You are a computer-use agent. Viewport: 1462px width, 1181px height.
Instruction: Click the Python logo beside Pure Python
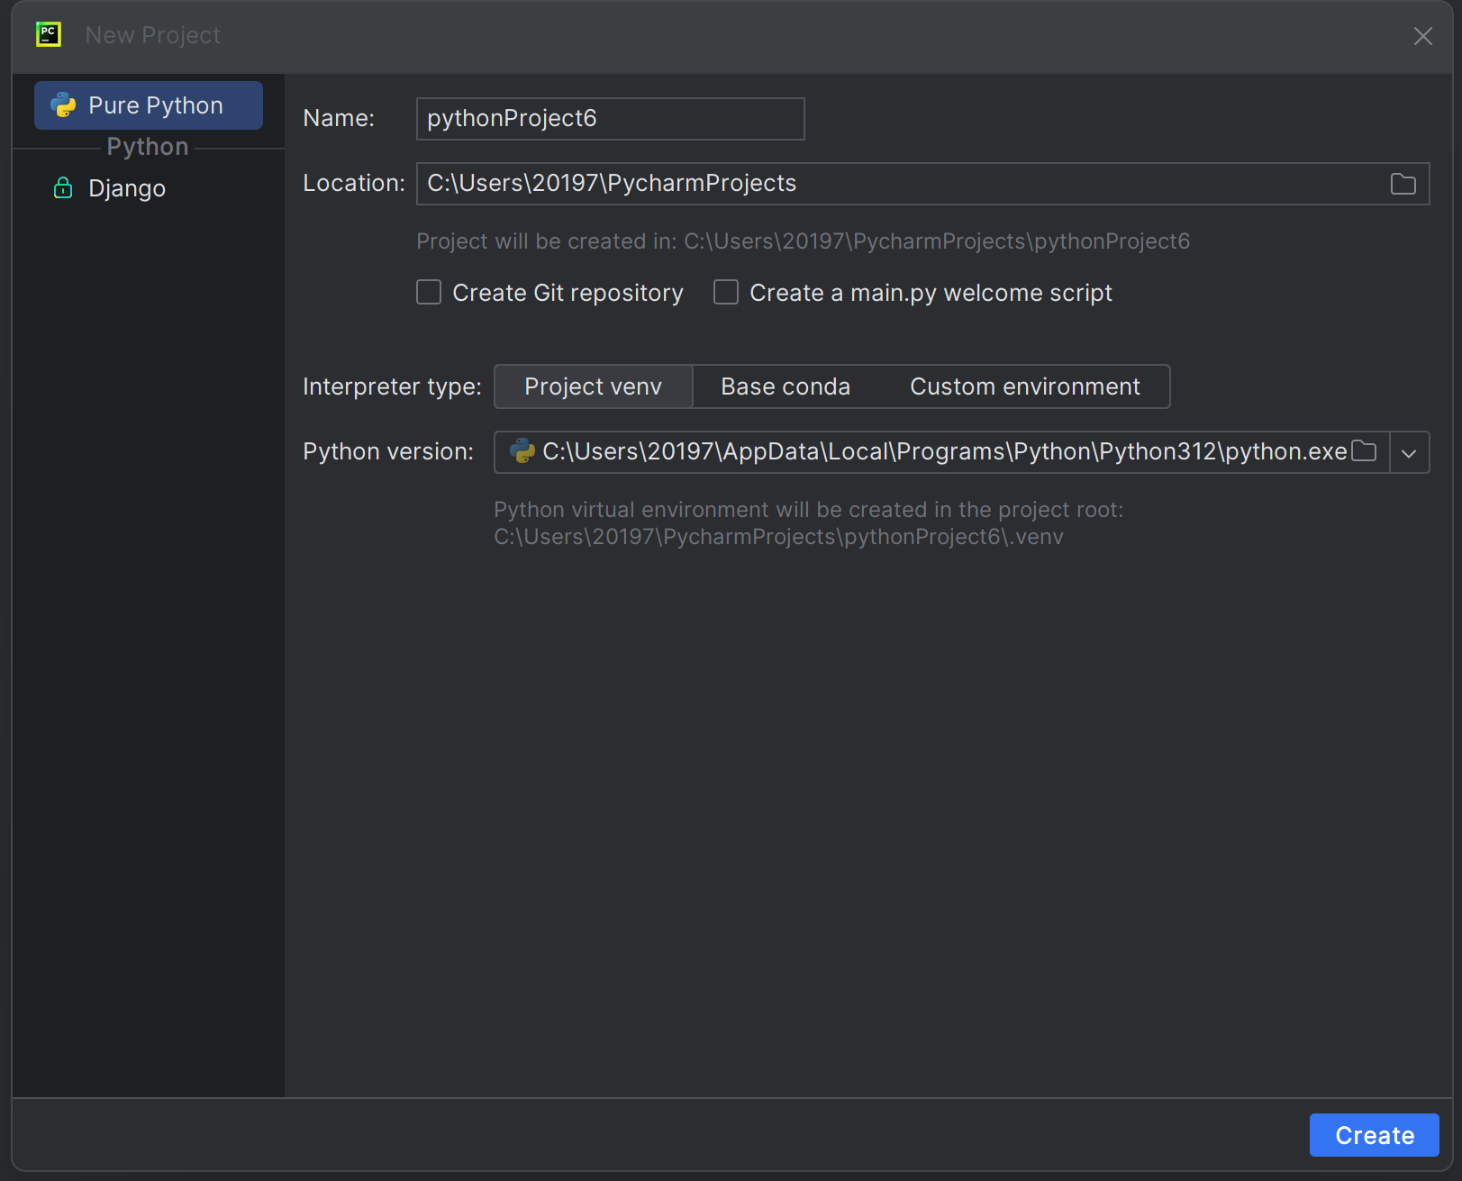click(x=63, y=105)
